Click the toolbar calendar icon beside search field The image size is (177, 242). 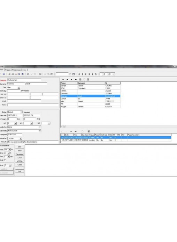pyautogui.click(x=74, y=74)
